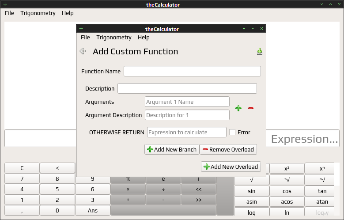Click the atan key

click(x=320, y=201)
